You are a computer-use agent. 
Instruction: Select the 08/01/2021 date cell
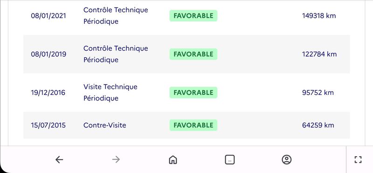[x=48, y=16]
